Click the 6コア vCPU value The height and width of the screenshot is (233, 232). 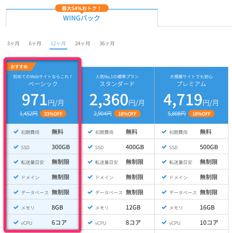tap(59, 222)
